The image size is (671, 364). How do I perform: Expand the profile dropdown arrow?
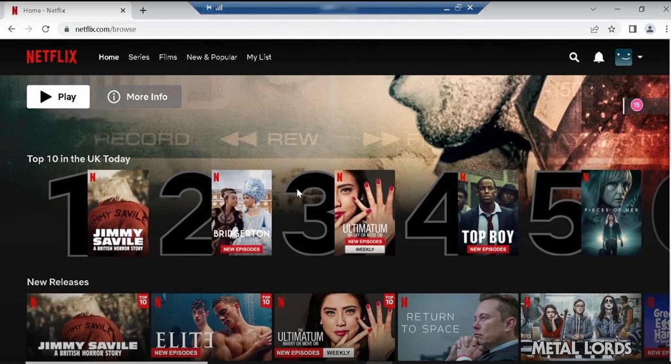pos(640,57)
